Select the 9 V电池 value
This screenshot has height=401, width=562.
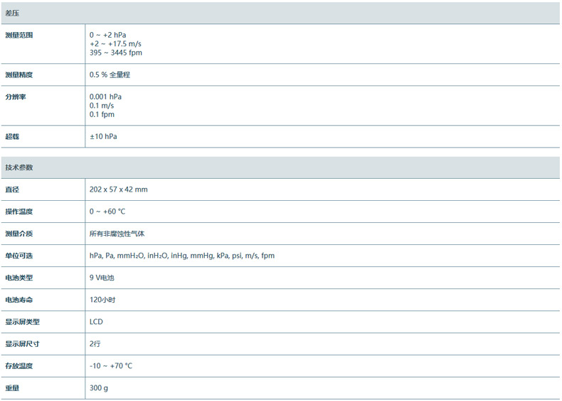pos(102,278)
